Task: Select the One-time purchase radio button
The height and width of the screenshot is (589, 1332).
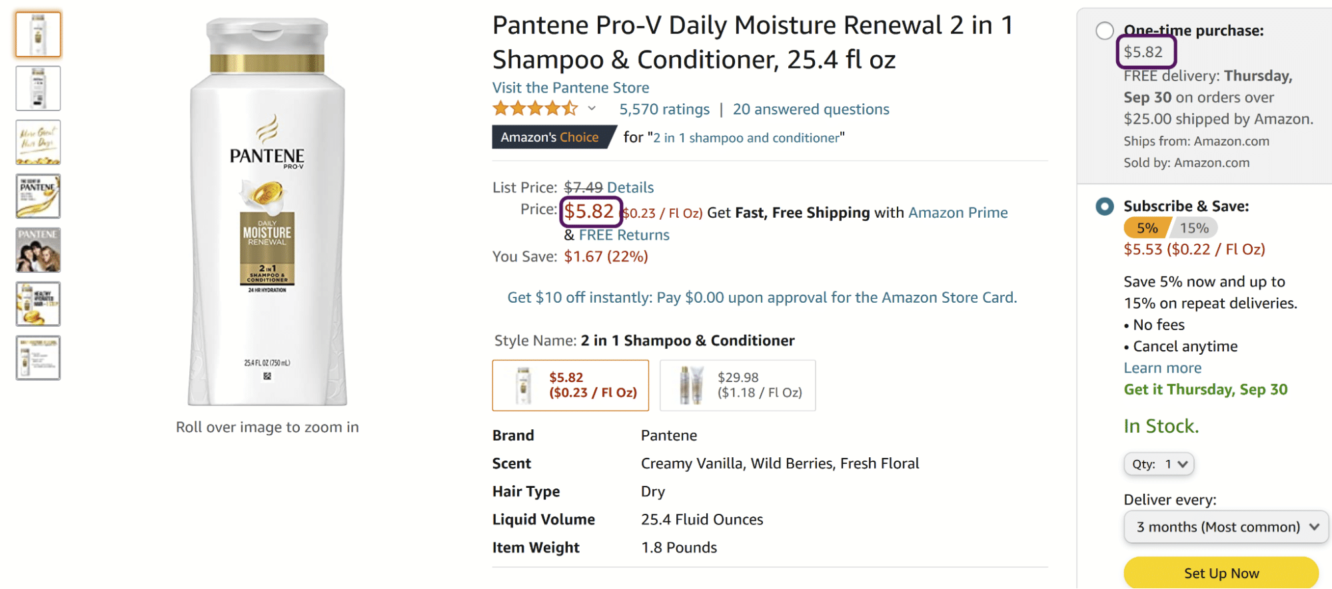Action: pyautogui.click(x=1104, y=31)
